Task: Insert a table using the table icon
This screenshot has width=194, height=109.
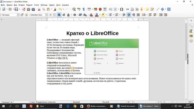Action: [89, 9]
